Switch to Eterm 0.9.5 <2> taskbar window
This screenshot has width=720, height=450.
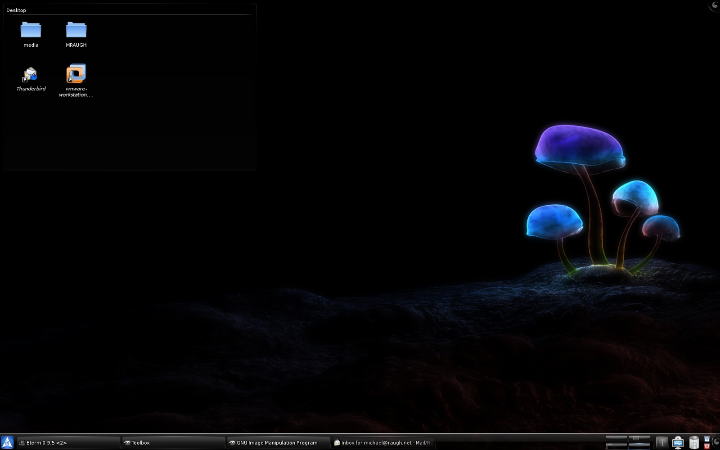click(x=69, y=443)
